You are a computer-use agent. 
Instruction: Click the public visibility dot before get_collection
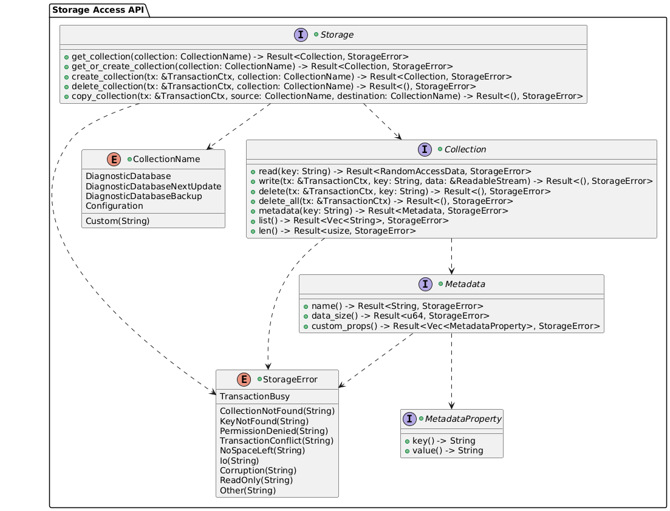[66, 57]
